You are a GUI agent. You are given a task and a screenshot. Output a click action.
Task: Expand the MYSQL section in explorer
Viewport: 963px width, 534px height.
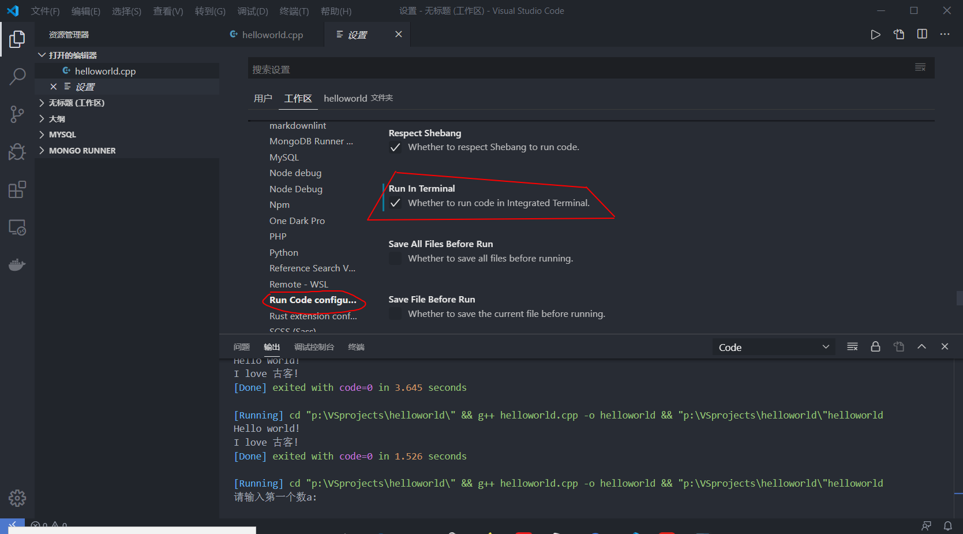tap(62, 135)
